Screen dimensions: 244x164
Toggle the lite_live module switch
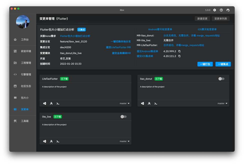point(123,117)
